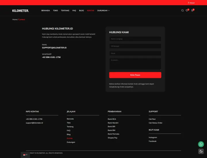The image size is (207, 158).
Task: Click the Home breadcrumb link
Action: pyautogui.click(x=15, y=19)
